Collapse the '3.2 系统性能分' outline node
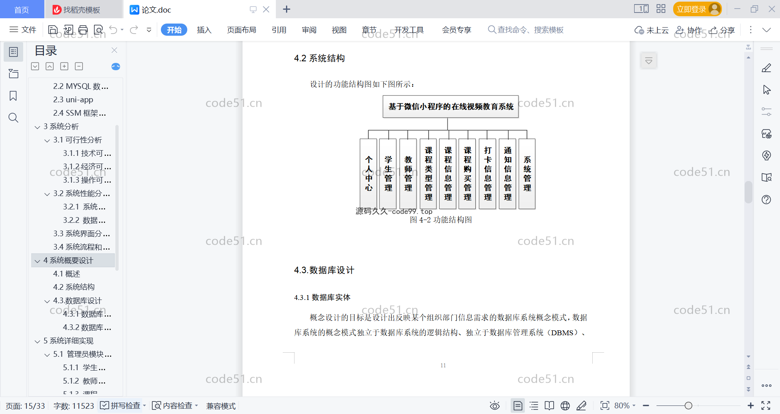 tap(47, 194)
